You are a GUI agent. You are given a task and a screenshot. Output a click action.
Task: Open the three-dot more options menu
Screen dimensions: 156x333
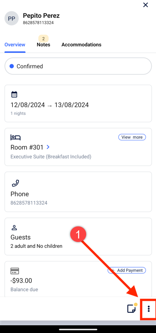(x=149, y=308)
